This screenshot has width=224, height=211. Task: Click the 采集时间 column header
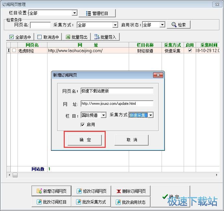(208, 45)
